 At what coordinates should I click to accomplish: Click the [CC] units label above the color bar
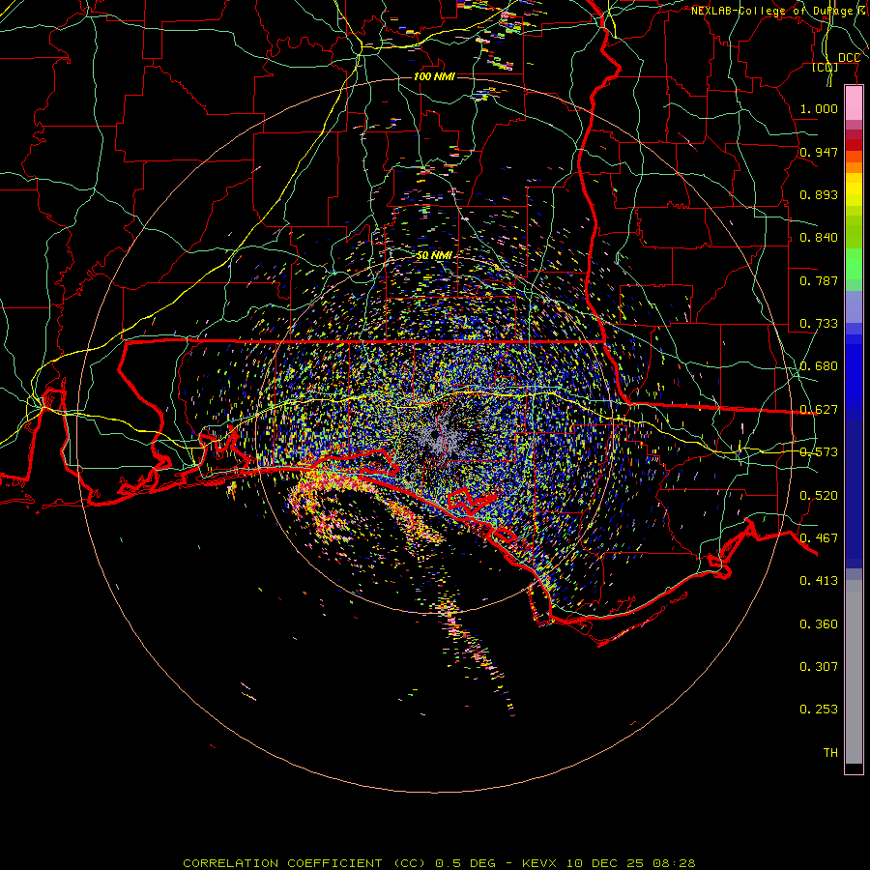(x=826, y=67)
